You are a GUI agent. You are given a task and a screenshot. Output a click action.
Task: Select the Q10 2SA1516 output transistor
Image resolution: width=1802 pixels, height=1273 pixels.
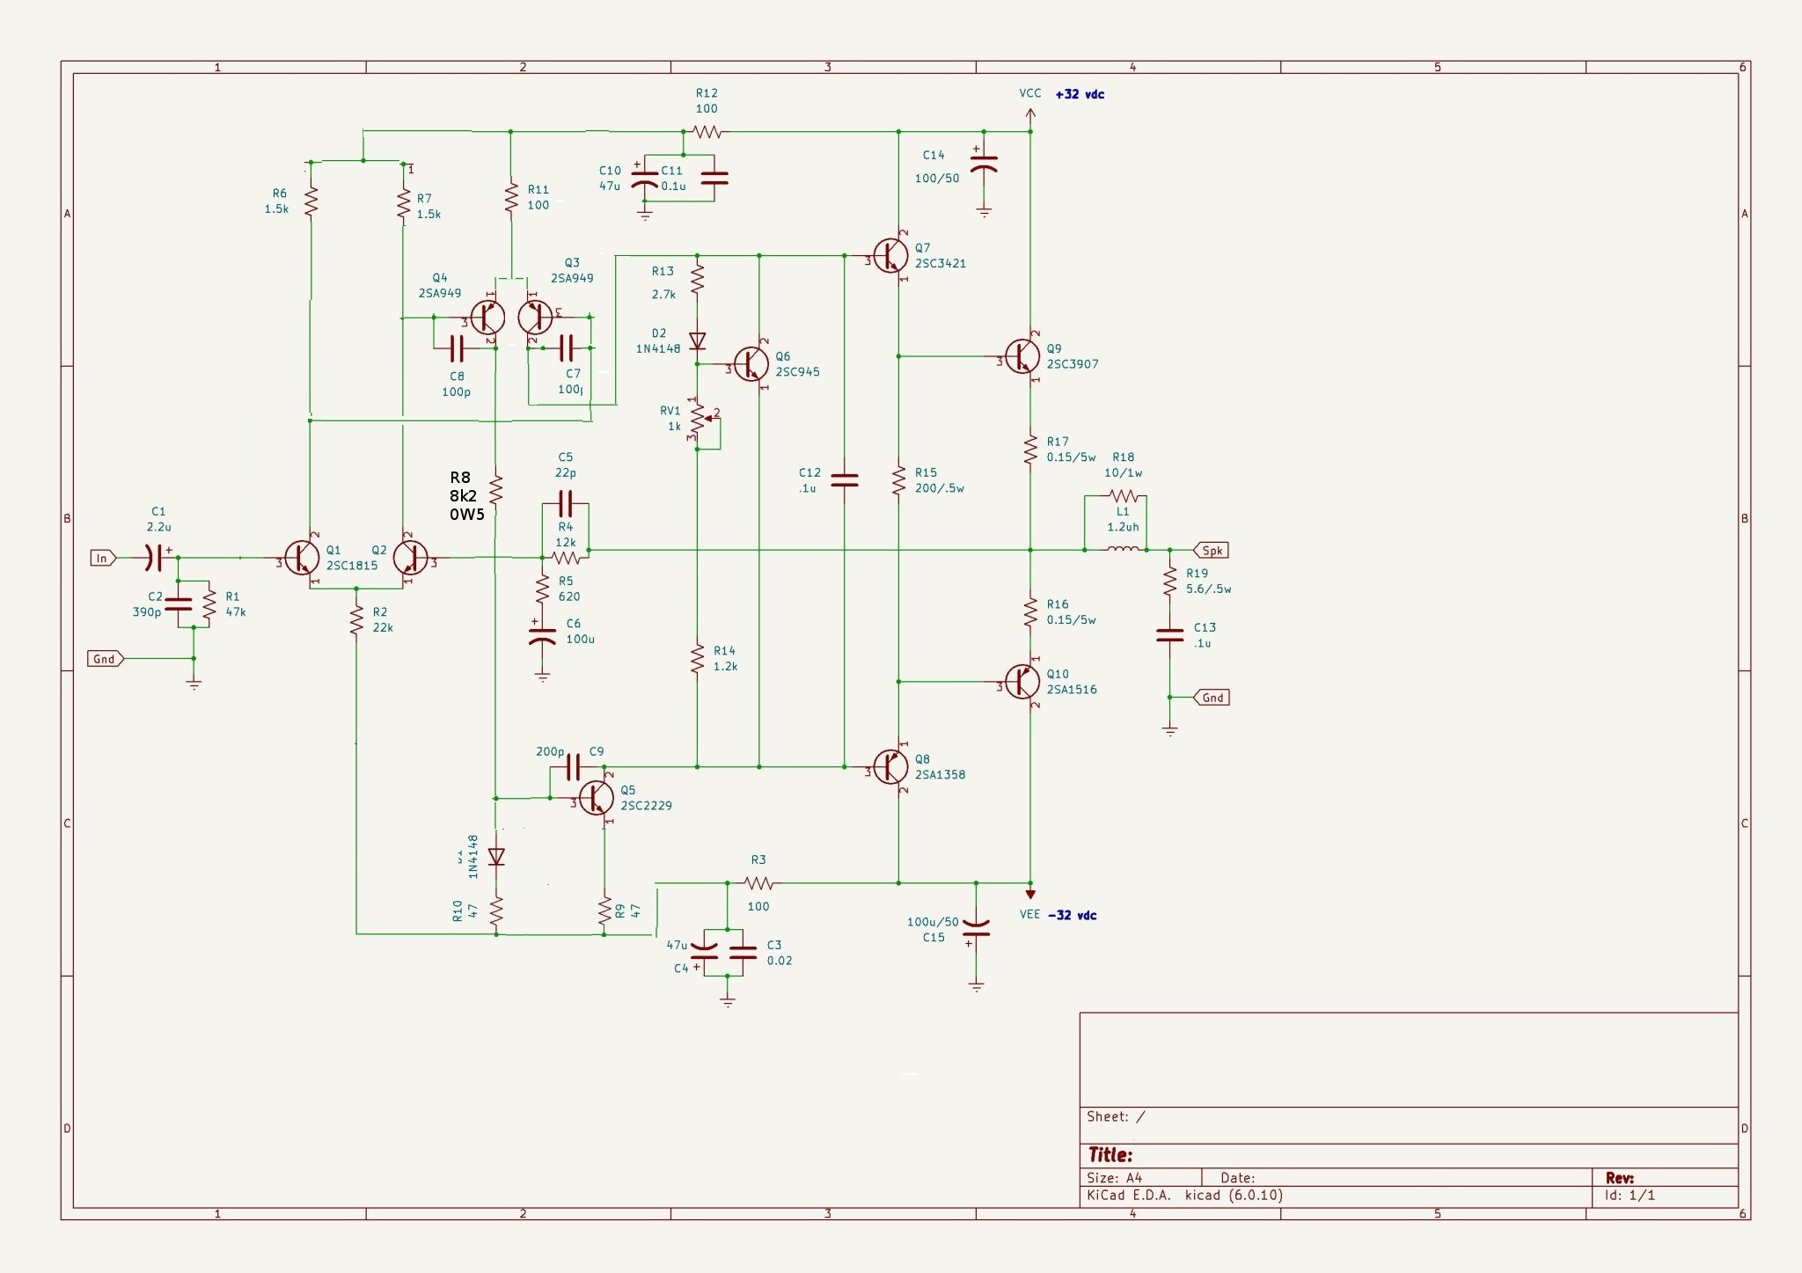(x=1022, y=681)
